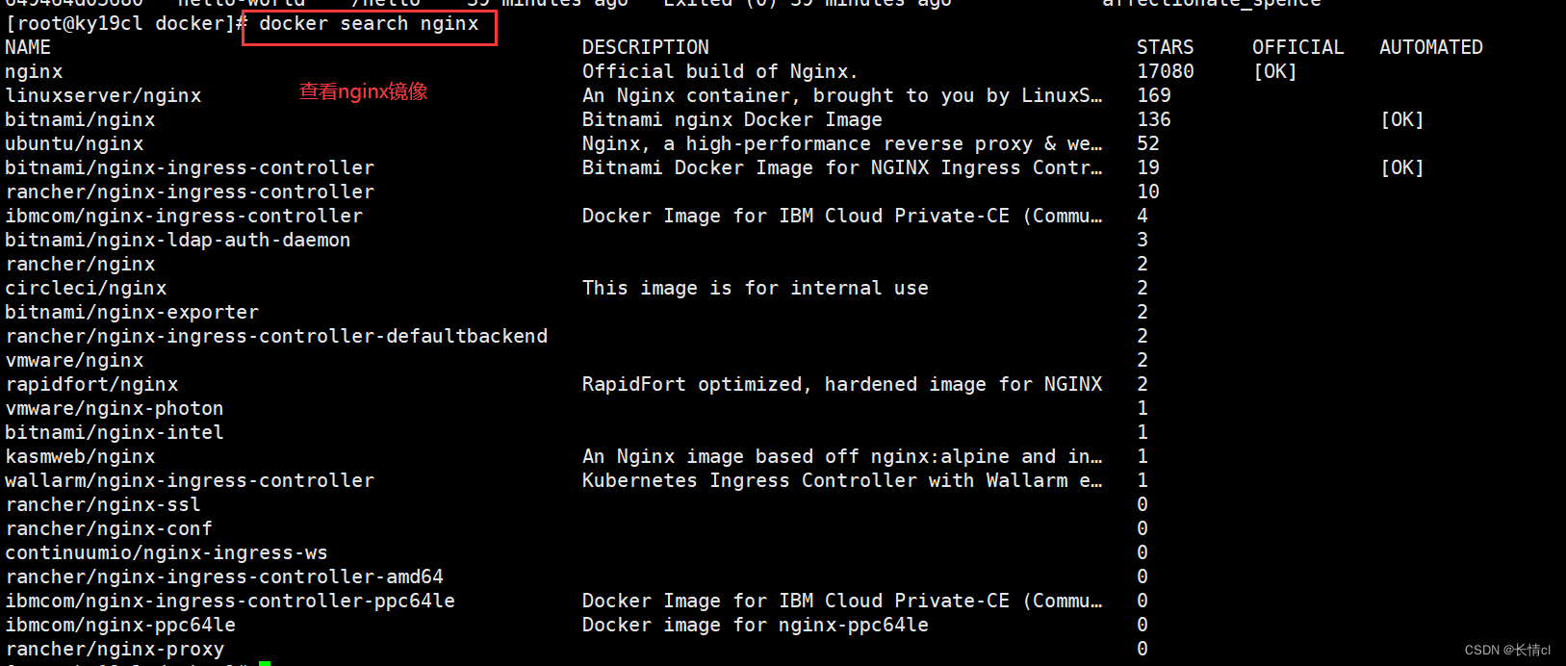Click the [OK] under OFFICIAL
Screen dimensions: 1566x666
pos(1275,71)
